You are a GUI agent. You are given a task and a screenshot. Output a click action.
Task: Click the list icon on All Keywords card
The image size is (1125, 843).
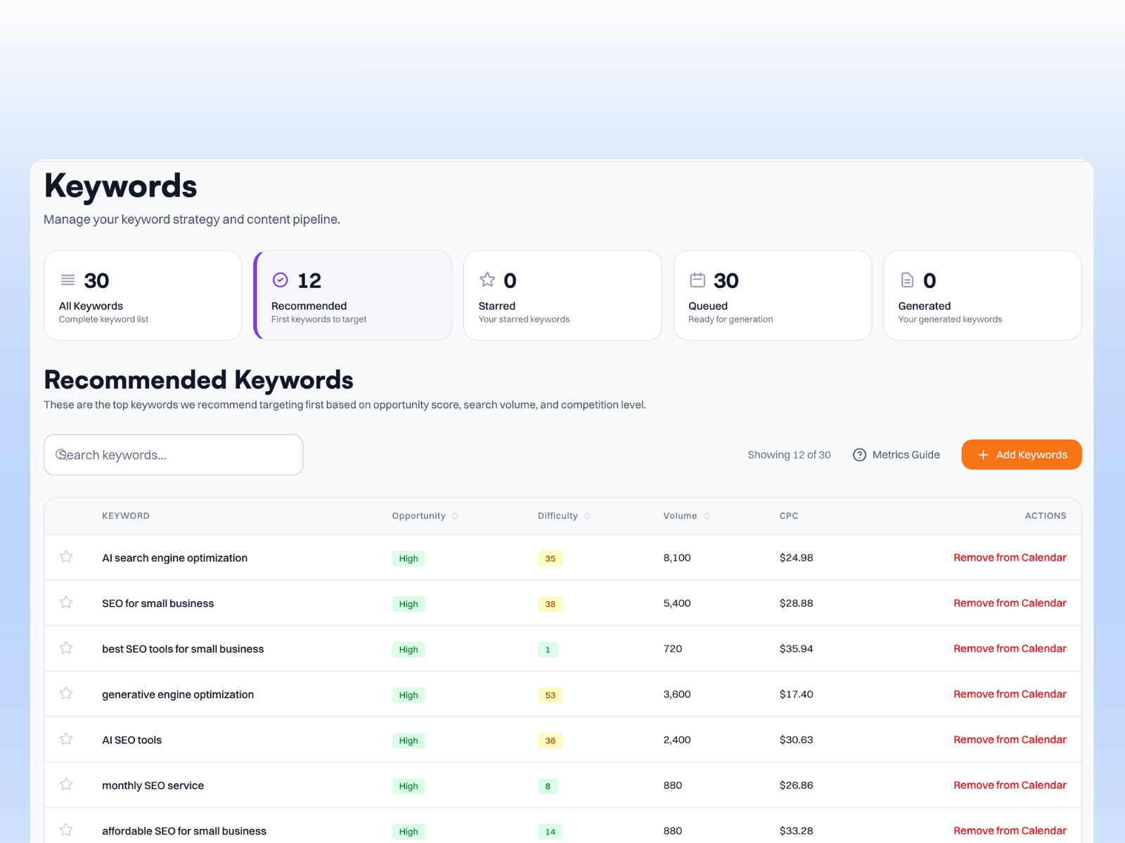(x=67, y=279)
